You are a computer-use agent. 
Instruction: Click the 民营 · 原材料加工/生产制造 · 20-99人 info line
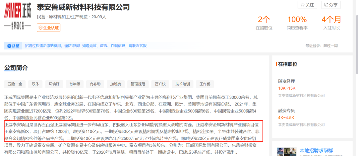click(x=72, y=17)
